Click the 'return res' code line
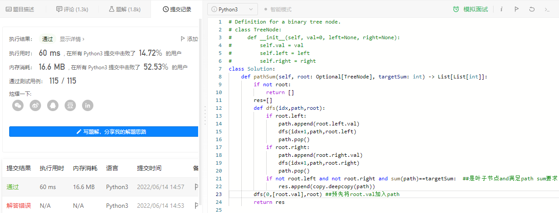 [x=269, y=202]
